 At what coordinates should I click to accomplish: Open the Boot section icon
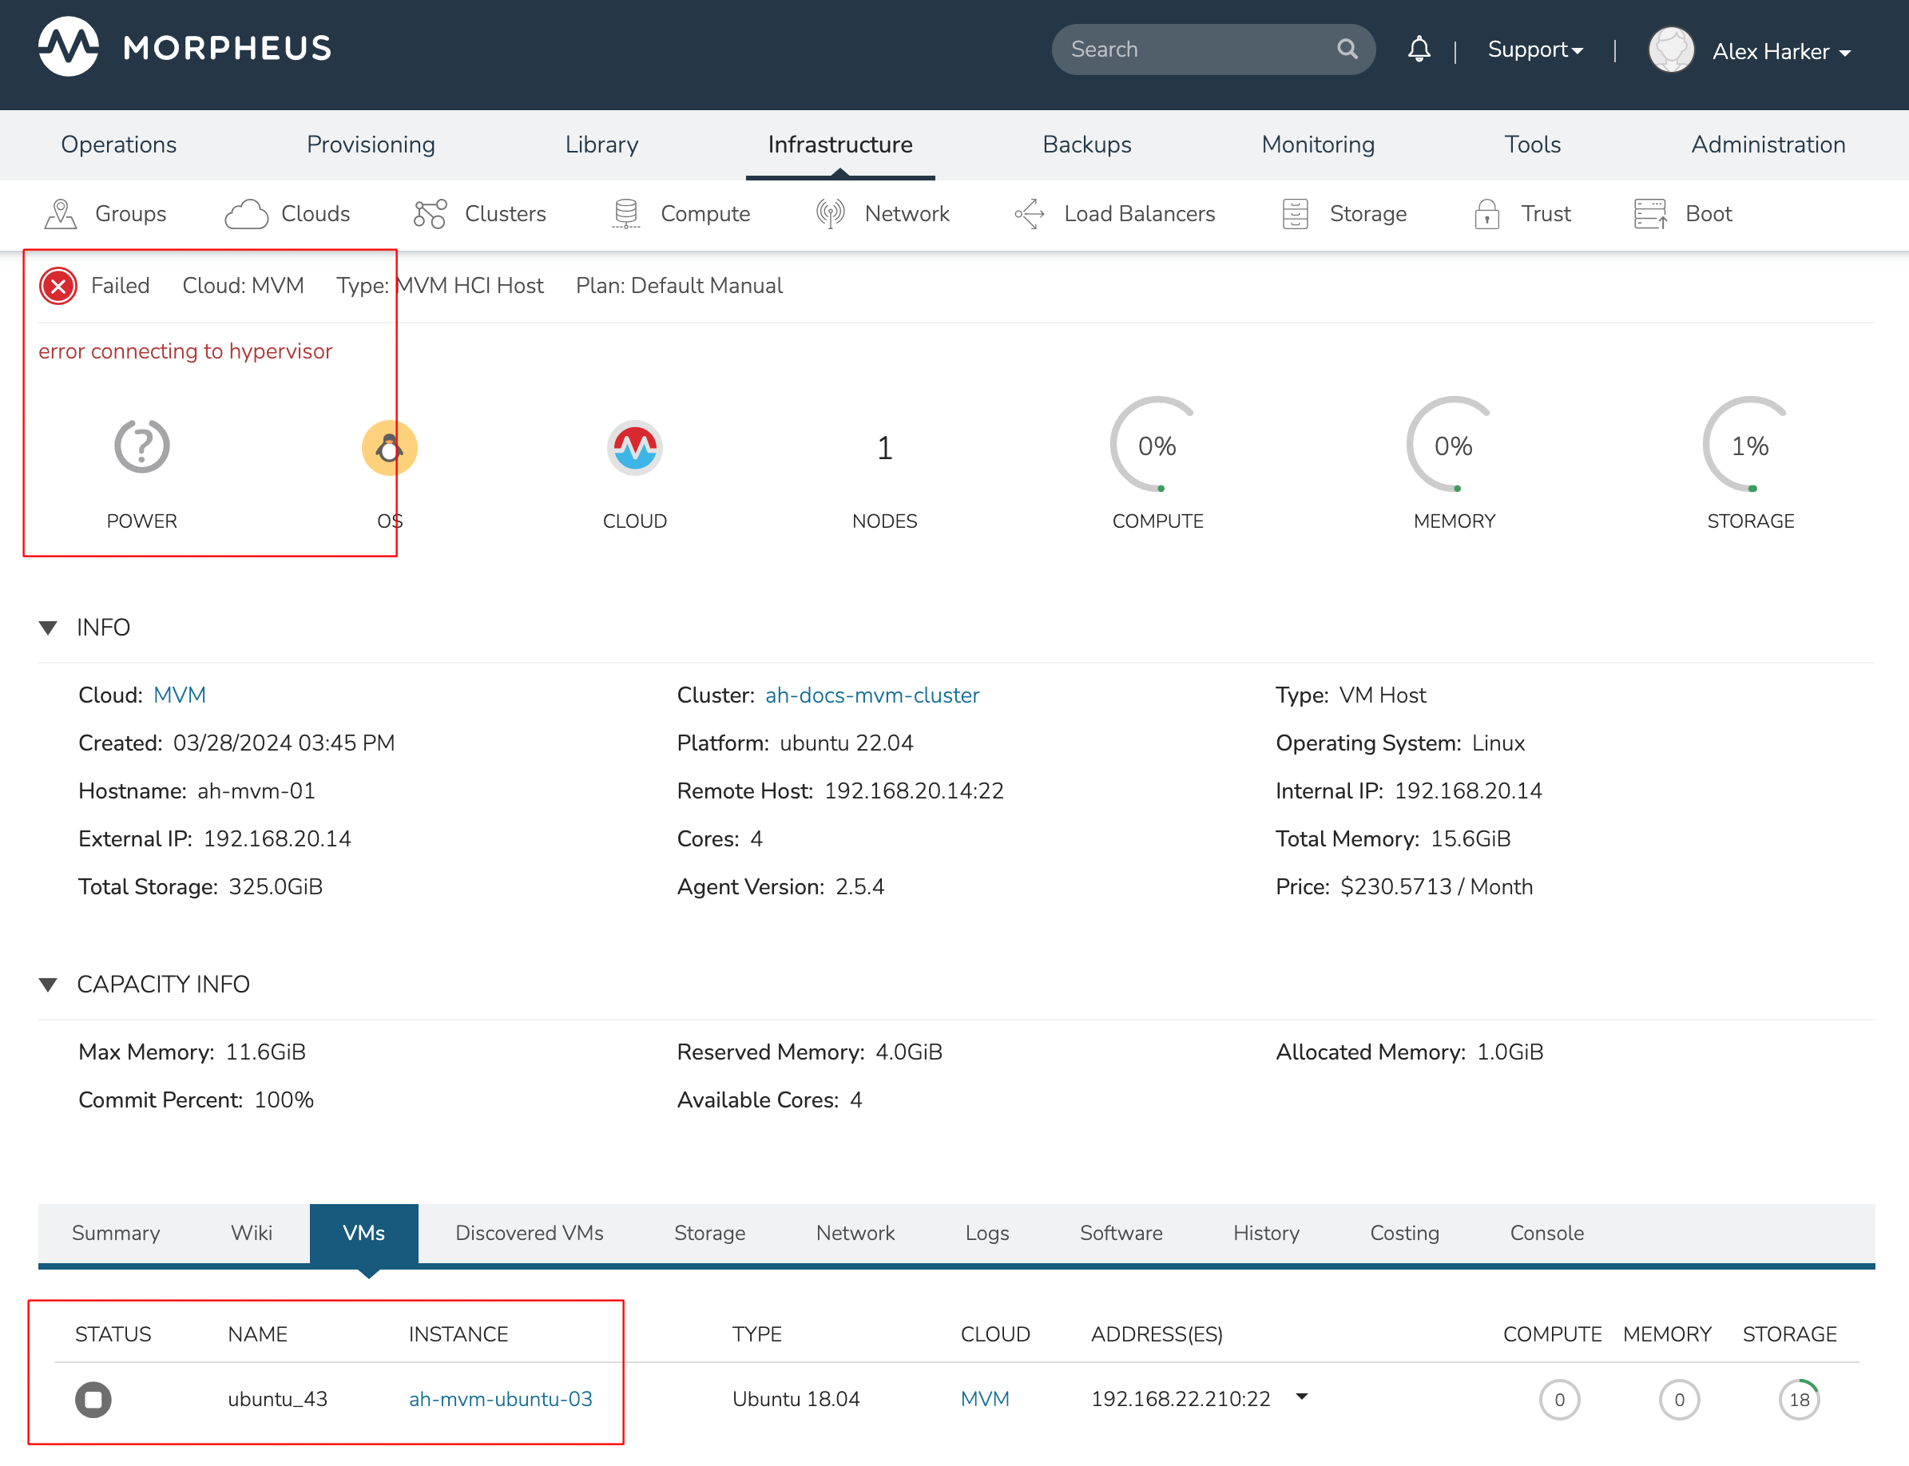pos(1649,214)
